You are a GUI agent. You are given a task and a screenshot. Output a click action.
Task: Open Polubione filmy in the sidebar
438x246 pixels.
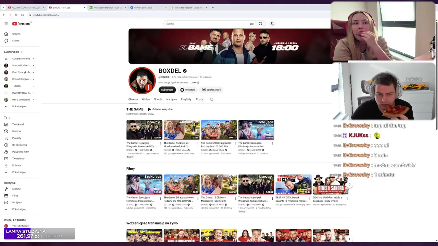point(20,152)
